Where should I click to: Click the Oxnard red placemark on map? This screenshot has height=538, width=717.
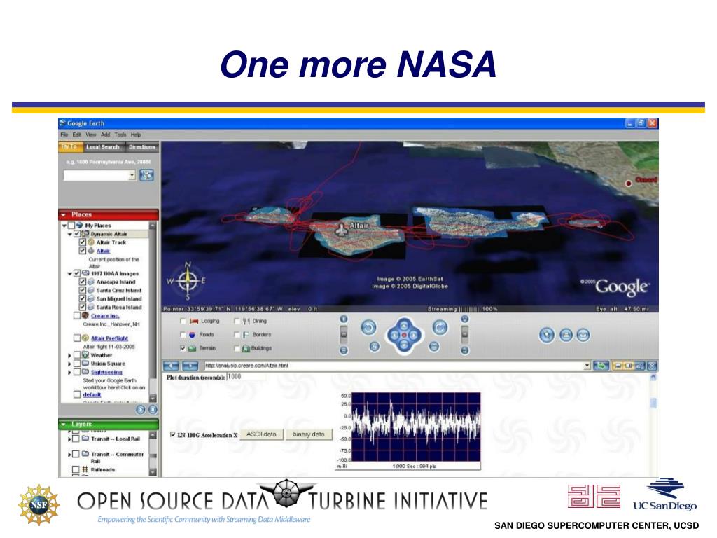[629, 184]
